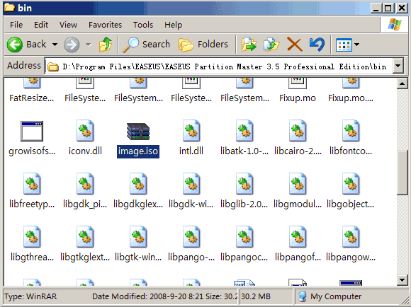Maximize the bin window
The width and height of the screenshot is (411, 307).
tap(388, 8)
